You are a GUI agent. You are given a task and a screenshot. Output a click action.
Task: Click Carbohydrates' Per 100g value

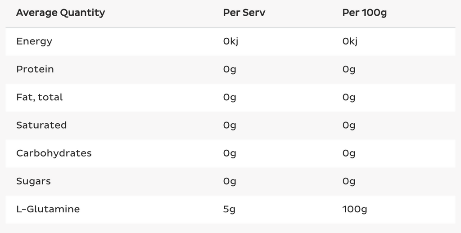tap(349, 153)
